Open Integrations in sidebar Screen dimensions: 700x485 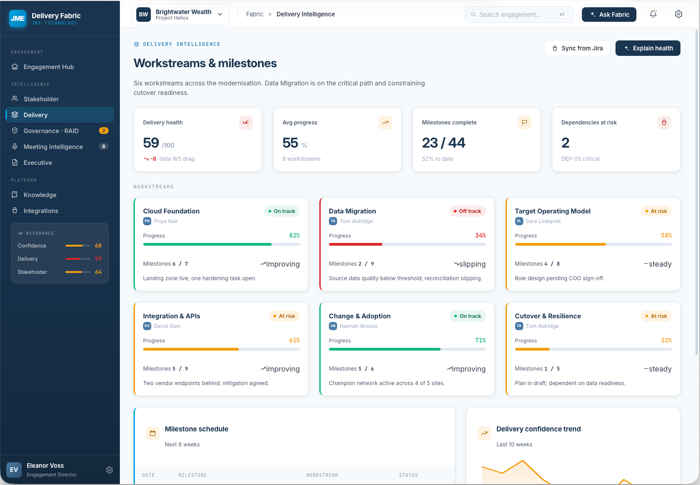60,211
